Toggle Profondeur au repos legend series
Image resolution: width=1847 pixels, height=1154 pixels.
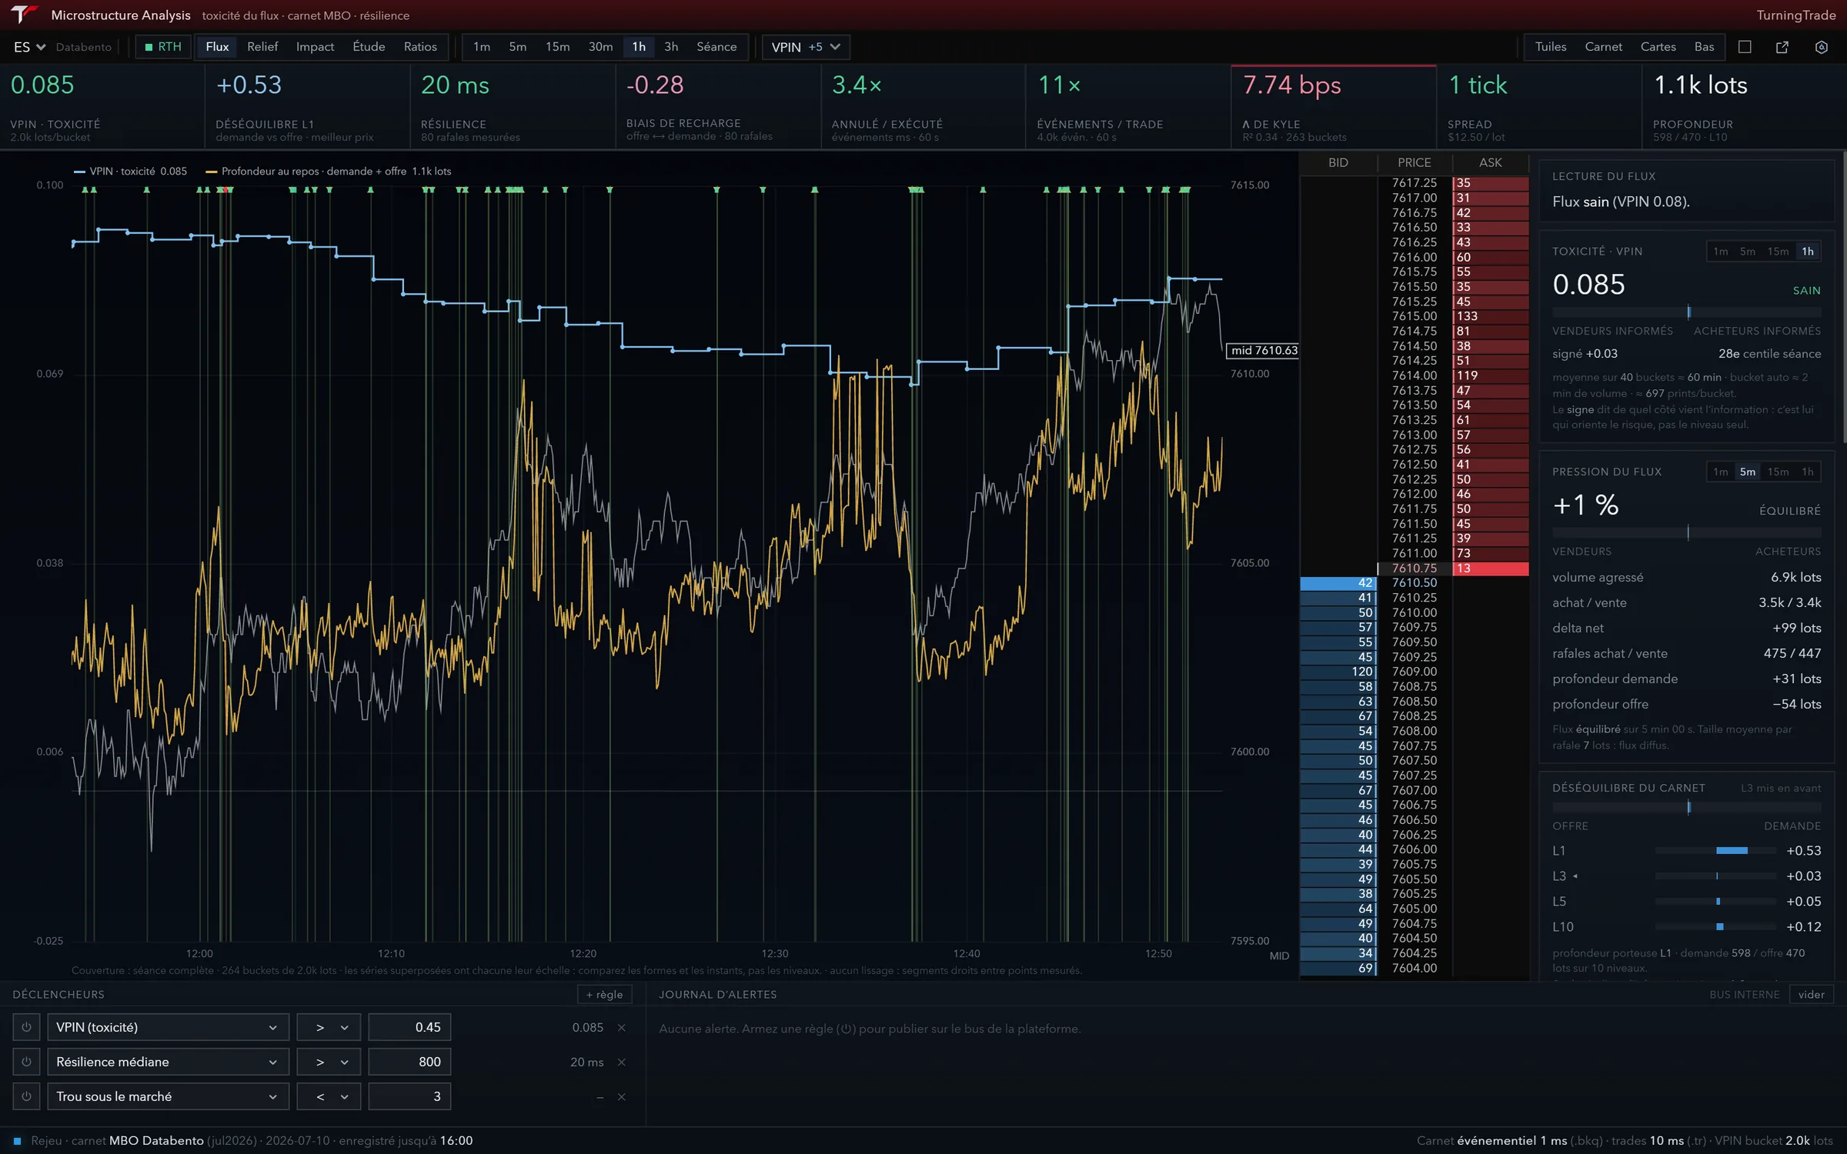pyautogui.click(x=329, y=172)
